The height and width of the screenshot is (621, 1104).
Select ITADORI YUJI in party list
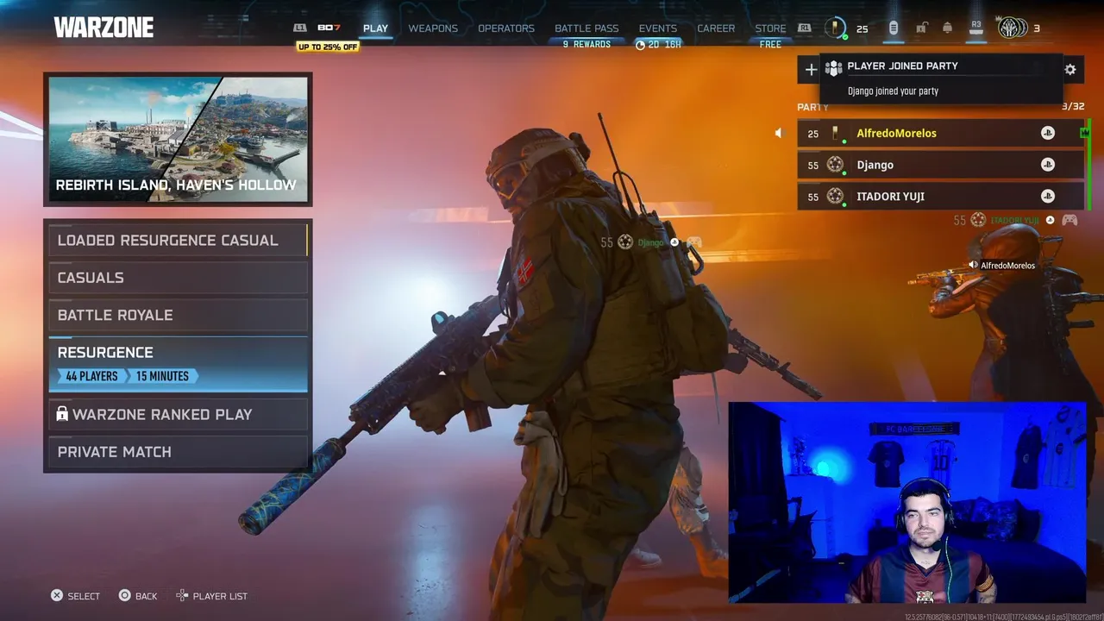[940, 196]
